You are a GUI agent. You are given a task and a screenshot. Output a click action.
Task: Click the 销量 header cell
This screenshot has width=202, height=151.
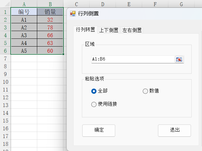click(50, 12)
